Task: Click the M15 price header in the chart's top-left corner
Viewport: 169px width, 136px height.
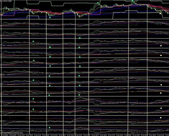Action: coord(6,1)
